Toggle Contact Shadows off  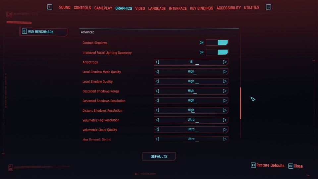point(217,43)
